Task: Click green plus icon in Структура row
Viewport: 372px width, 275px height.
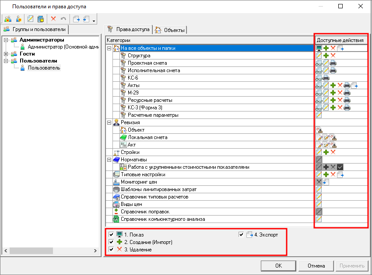Action: point(326,56)
